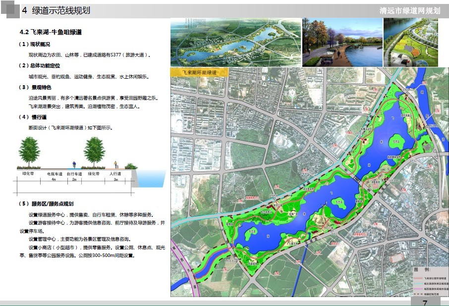Select heading 4.2 飞来湖-牛鱼咀绿道

point(51,32)
